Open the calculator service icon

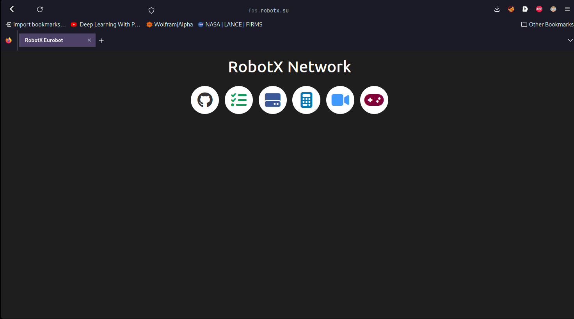coord(306,100)
